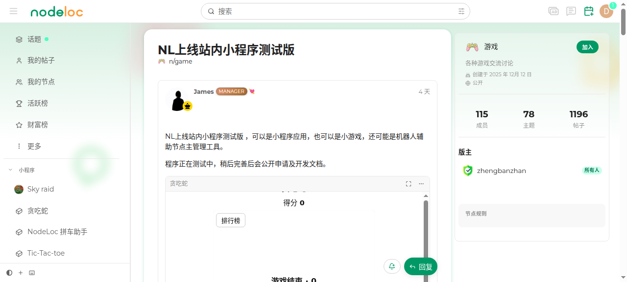Open the chat messages icon
The width and height of the screenshot is (627, 282).
coord(571,11)
